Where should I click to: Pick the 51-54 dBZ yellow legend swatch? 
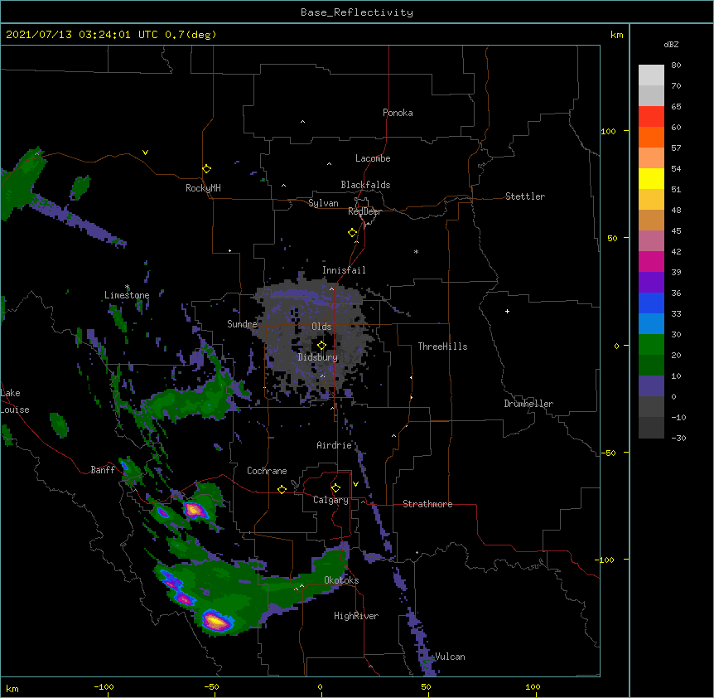click(651, 178)
